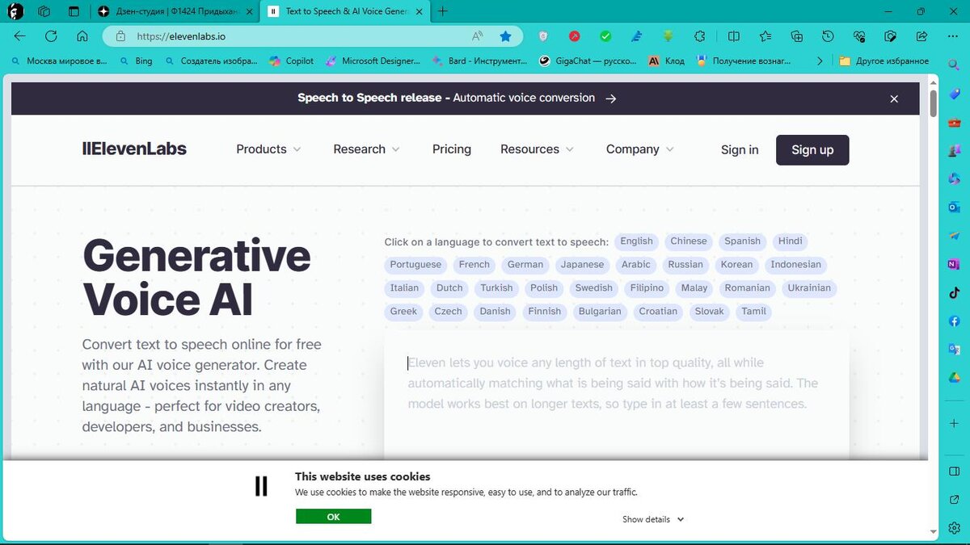Screen dimensions: 970x545
Task: Open the split screen icon in toolbar
Action: pos(734,36)
